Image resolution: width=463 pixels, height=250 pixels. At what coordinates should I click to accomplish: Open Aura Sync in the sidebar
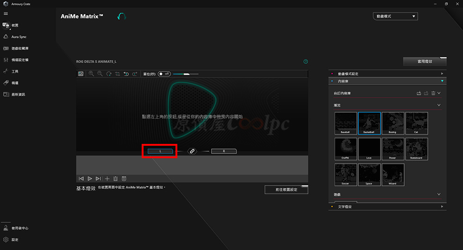pyautogui.click(x=19, y=37)
